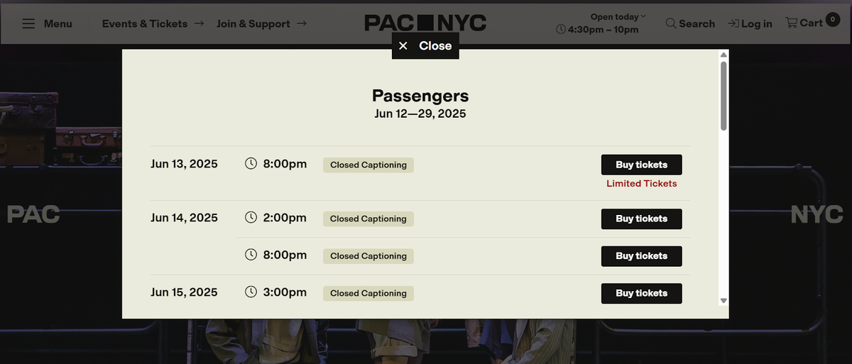Buy tickets for Jun 14 2:00pm
Viewport: 852px width, 364px height.
pos(641,219)
